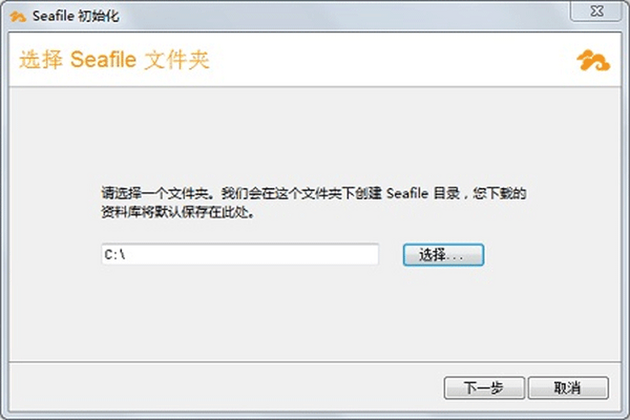
Task: Click the blank gray area above the instructions
Action: (x=315, y=136)
